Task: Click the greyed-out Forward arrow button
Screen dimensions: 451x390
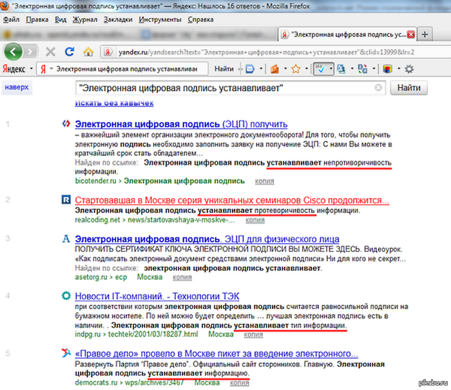Action: tap(30, 52)
